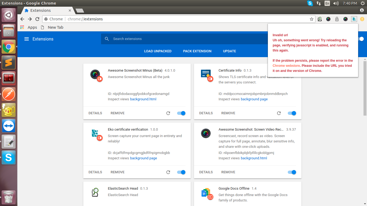The width and height of the screenshot is (367, 206).
Task: Open the text editor from the launcher
Action: click(9, 142)
